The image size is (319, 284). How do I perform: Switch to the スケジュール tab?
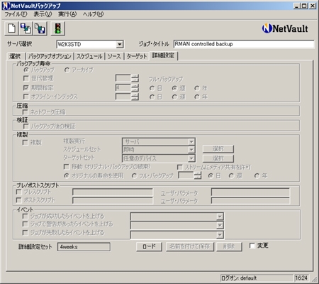coord(89,56)
